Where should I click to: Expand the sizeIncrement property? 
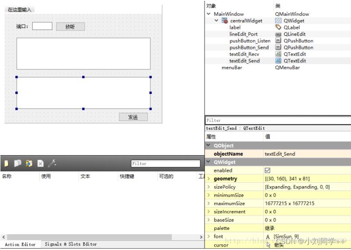click(209, 212)
